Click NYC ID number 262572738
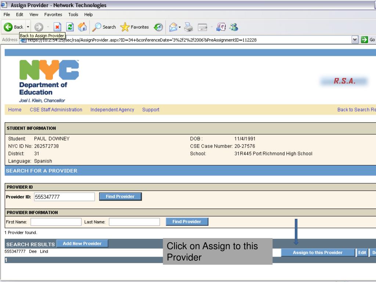 coord(46,146)
